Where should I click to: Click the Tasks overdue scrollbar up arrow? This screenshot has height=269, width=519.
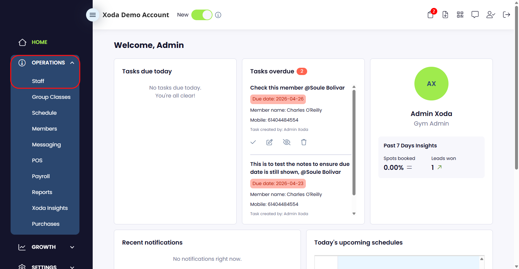354,87
